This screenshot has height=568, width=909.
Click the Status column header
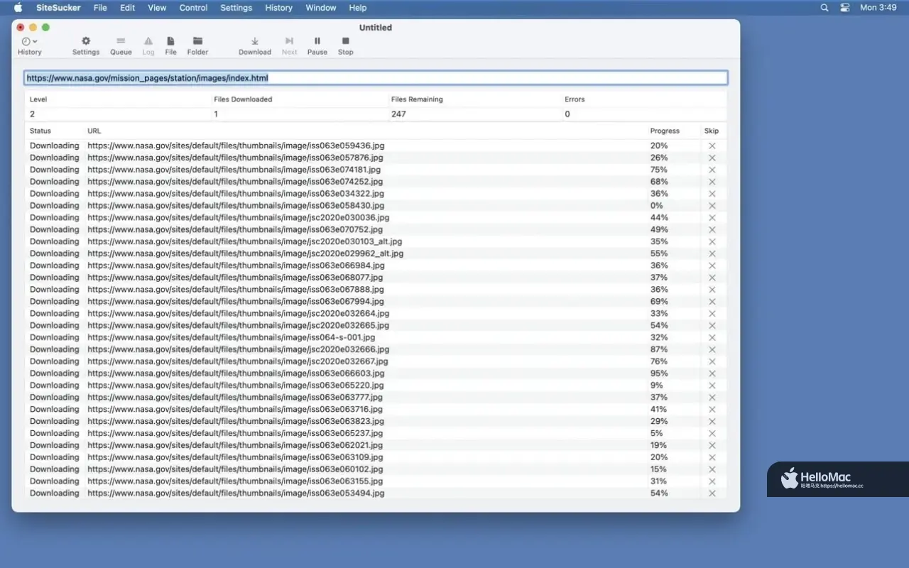(x=40, y=131)
